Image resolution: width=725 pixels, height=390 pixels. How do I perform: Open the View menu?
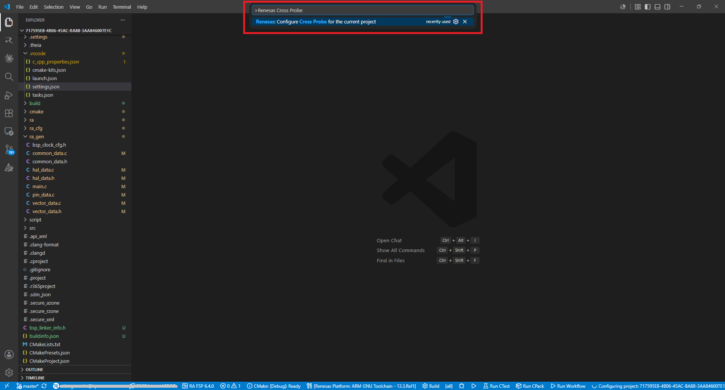coord(75,7)
